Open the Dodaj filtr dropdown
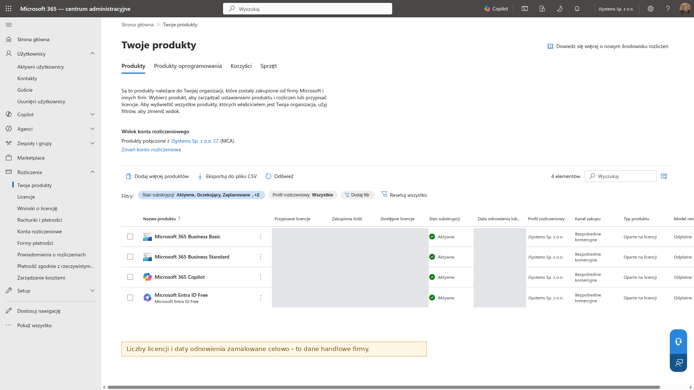This screenshot has height=390, width=694. (x=357, y=195)
